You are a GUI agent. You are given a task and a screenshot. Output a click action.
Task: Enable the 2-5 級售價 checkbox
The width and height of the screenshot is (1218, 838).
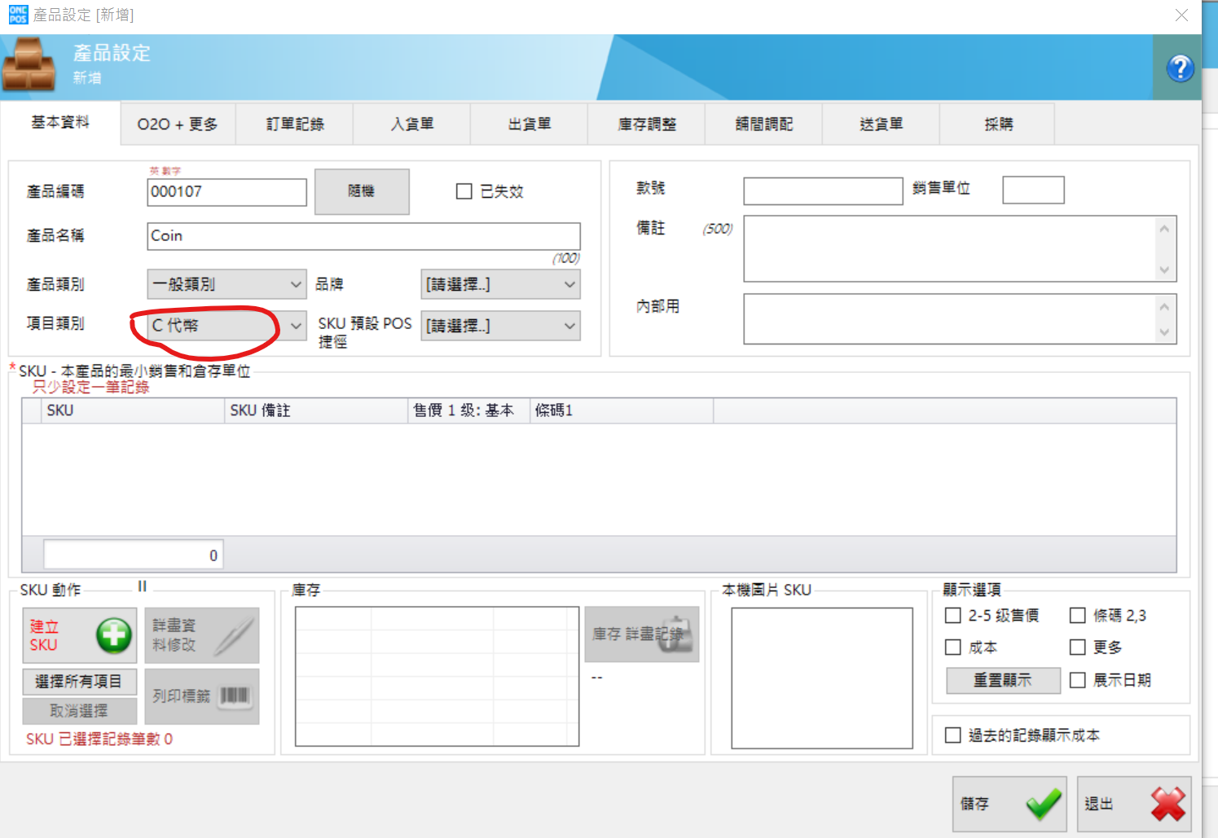point(952,615)
